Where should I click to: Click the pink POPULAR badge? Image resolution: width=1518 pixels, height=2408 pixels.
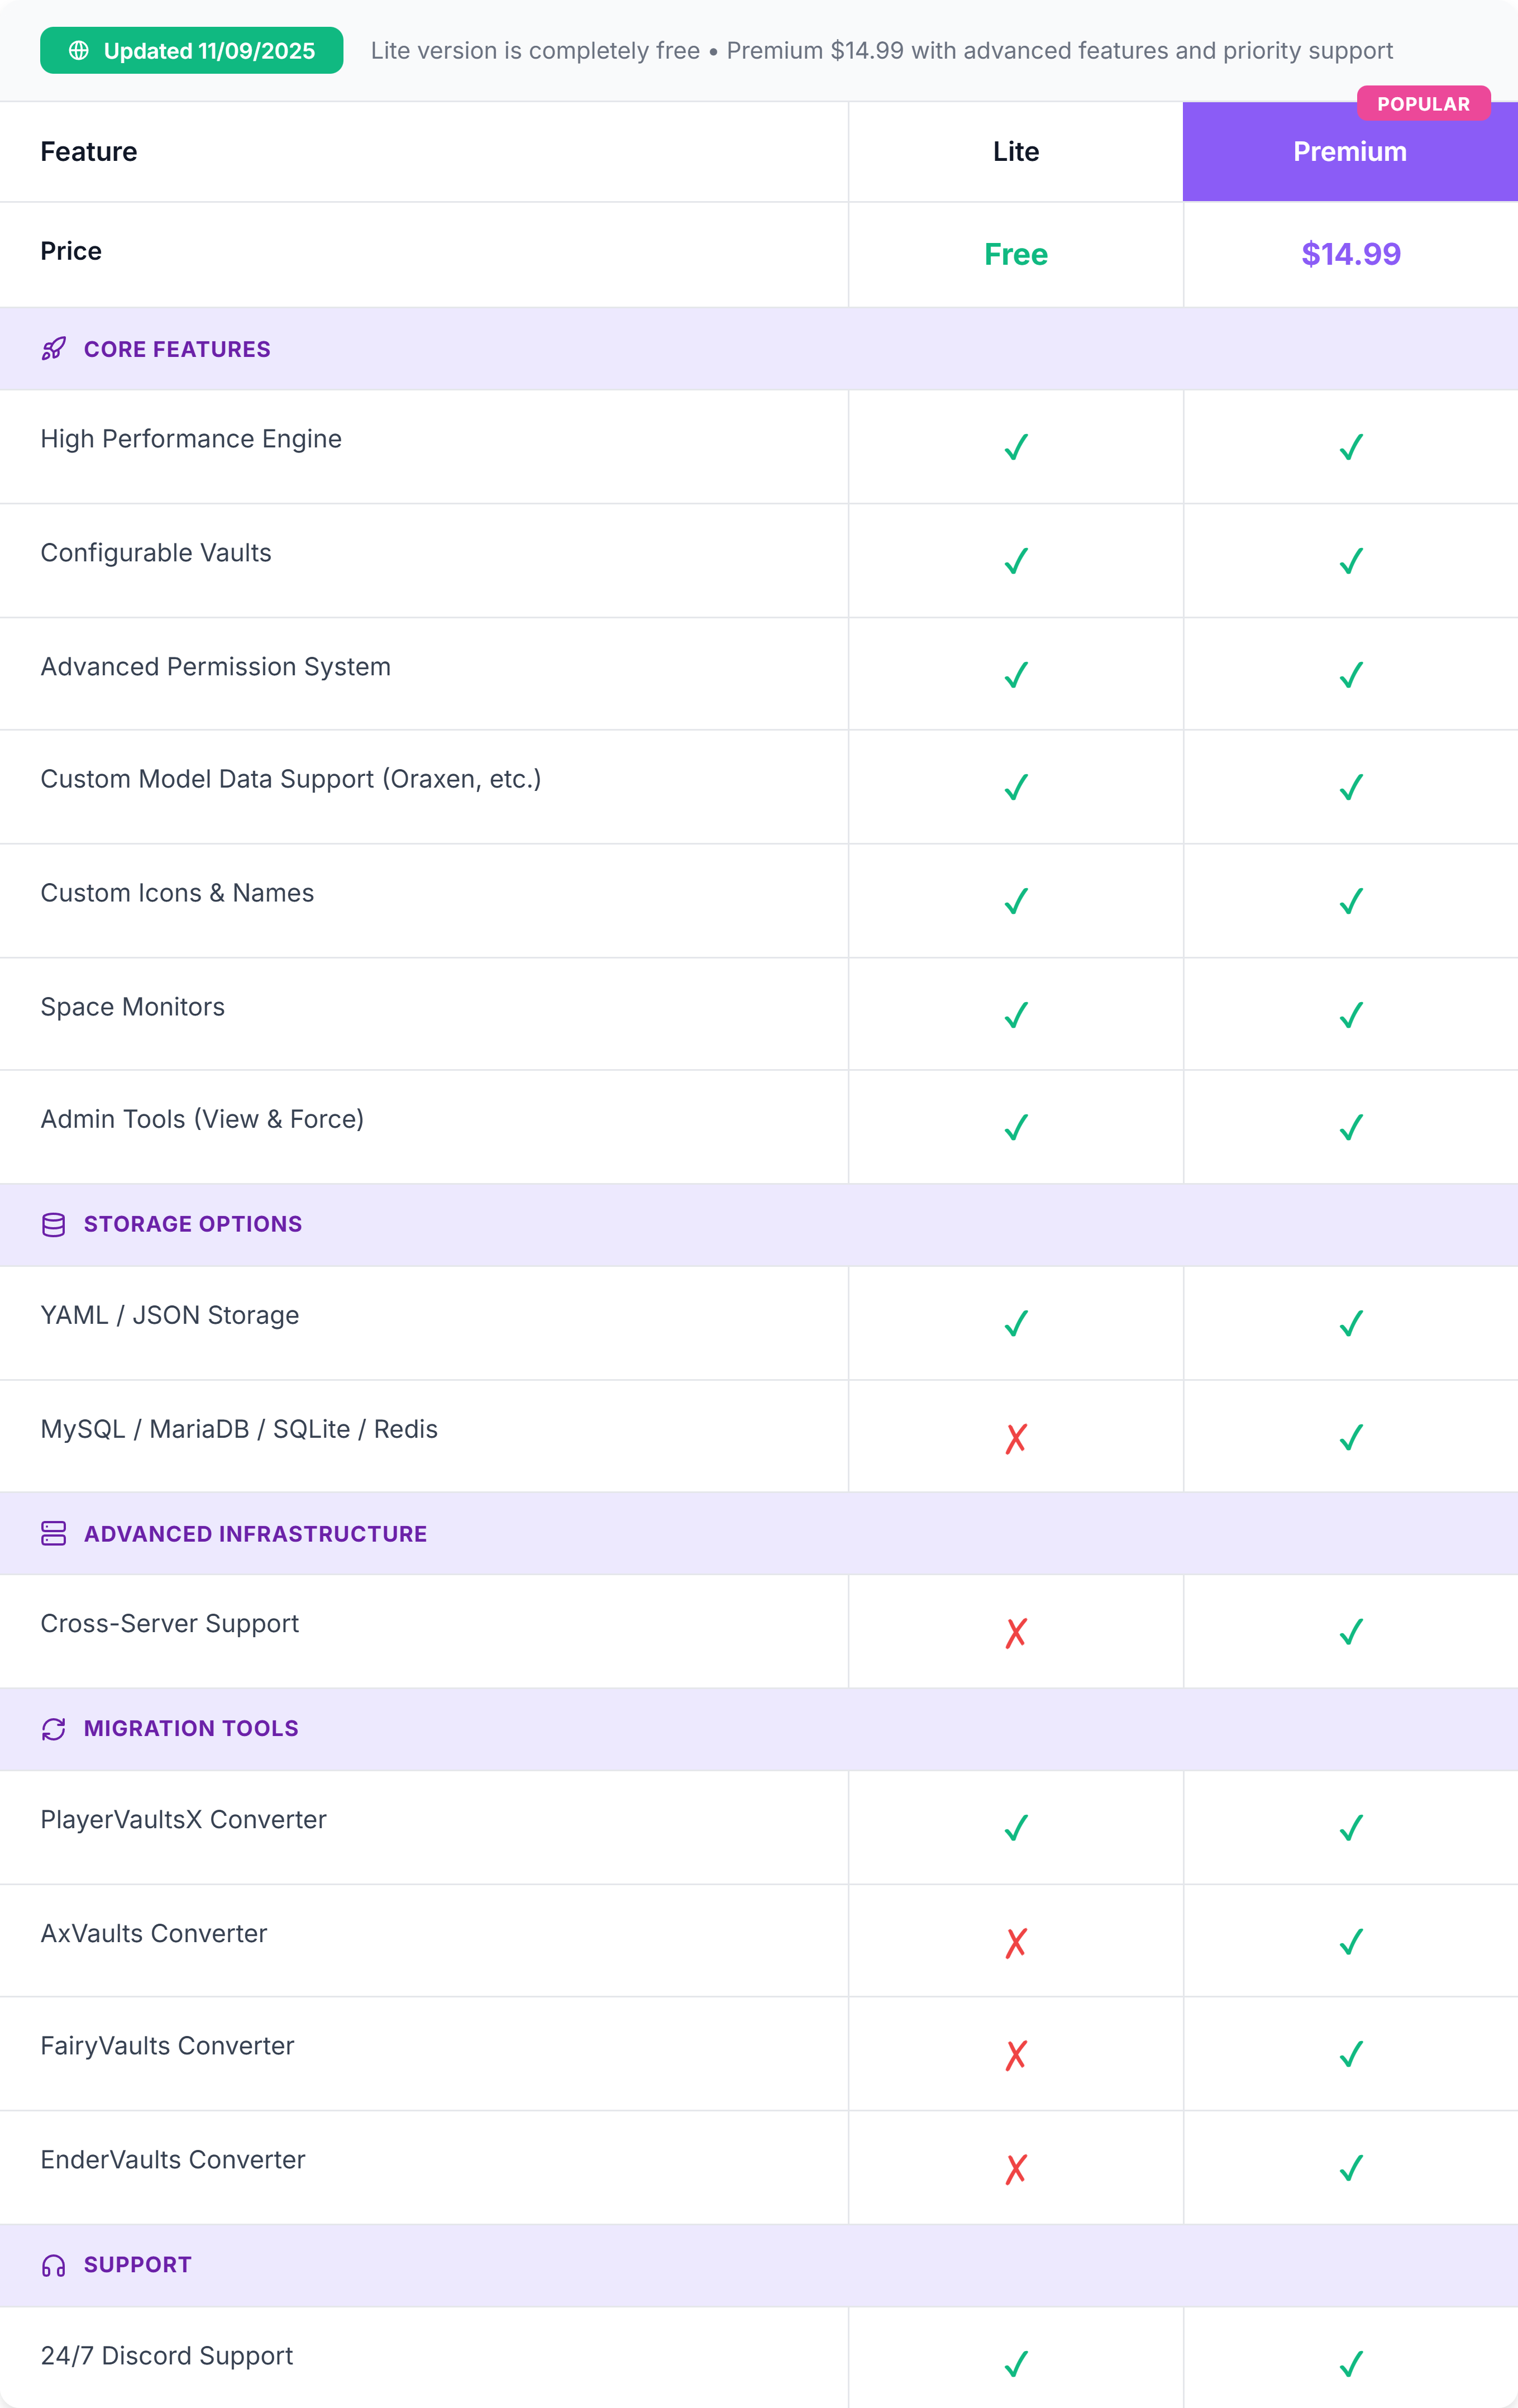[x=1423, y=104]
